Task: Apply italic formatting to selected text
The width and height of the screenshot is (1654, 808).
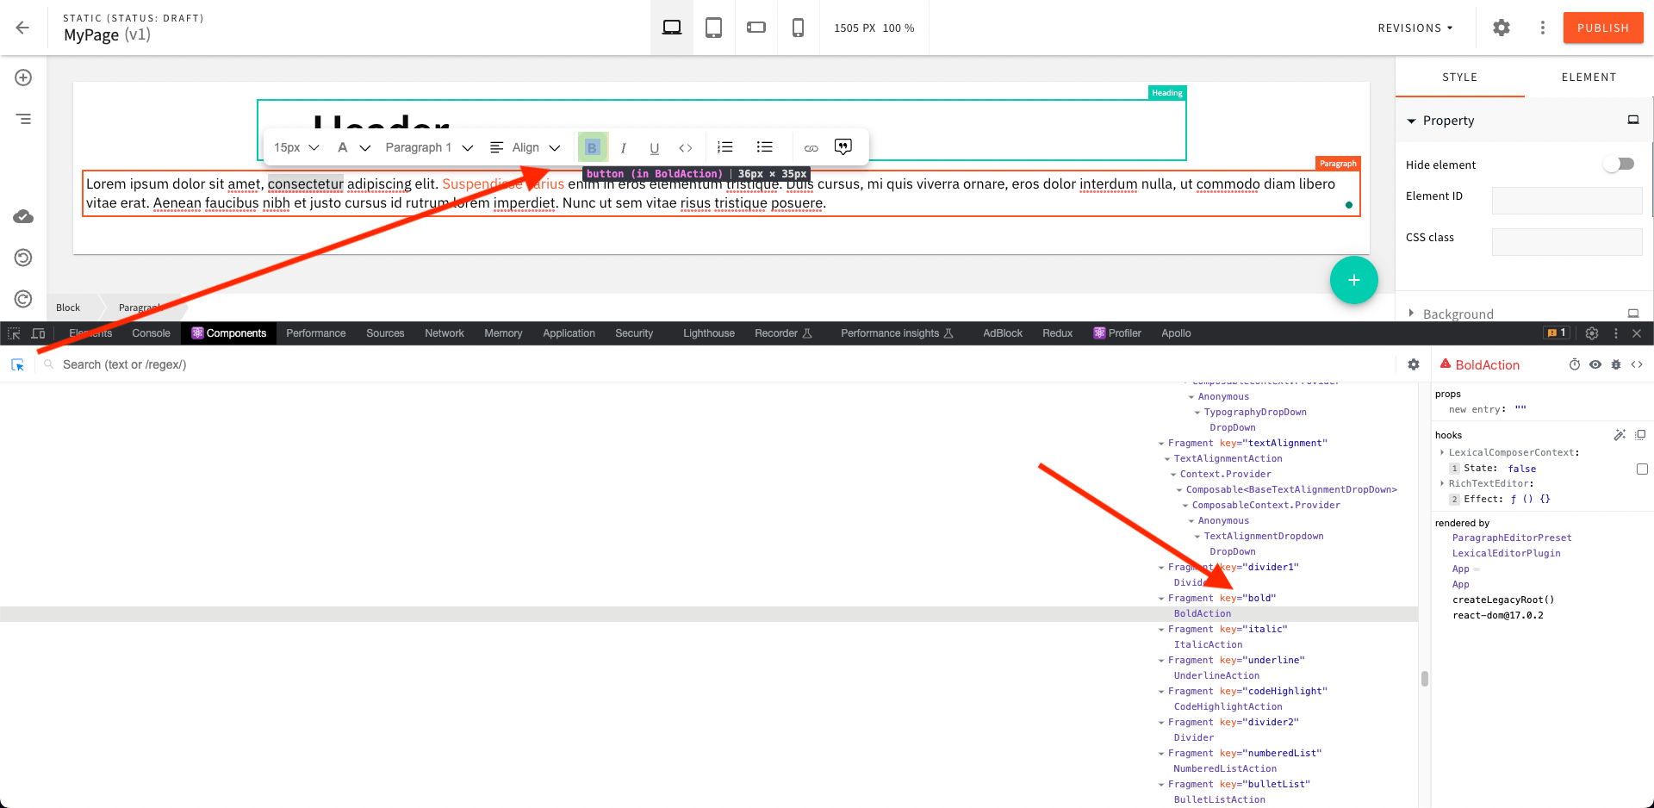Action: tap(624, 146)
